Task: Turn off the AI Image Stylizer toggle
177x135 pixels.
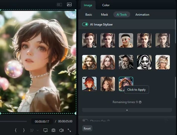Action: (85, 24)
